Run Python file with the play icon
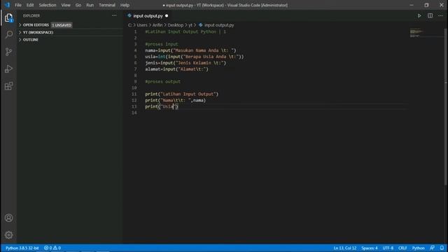The image size is (448, 252). [419, 15]
